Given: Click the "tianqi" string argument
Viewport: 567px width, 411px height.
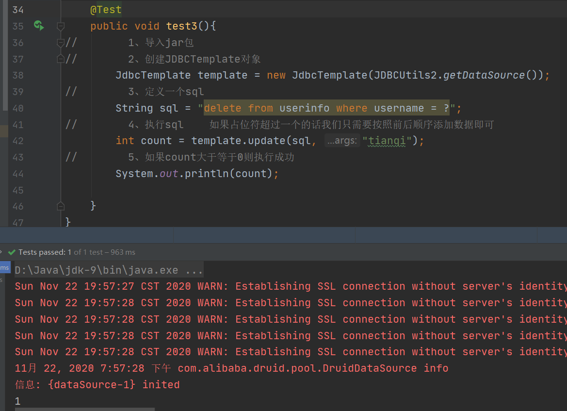Looking at the screenshot, I should coord(387,140).
